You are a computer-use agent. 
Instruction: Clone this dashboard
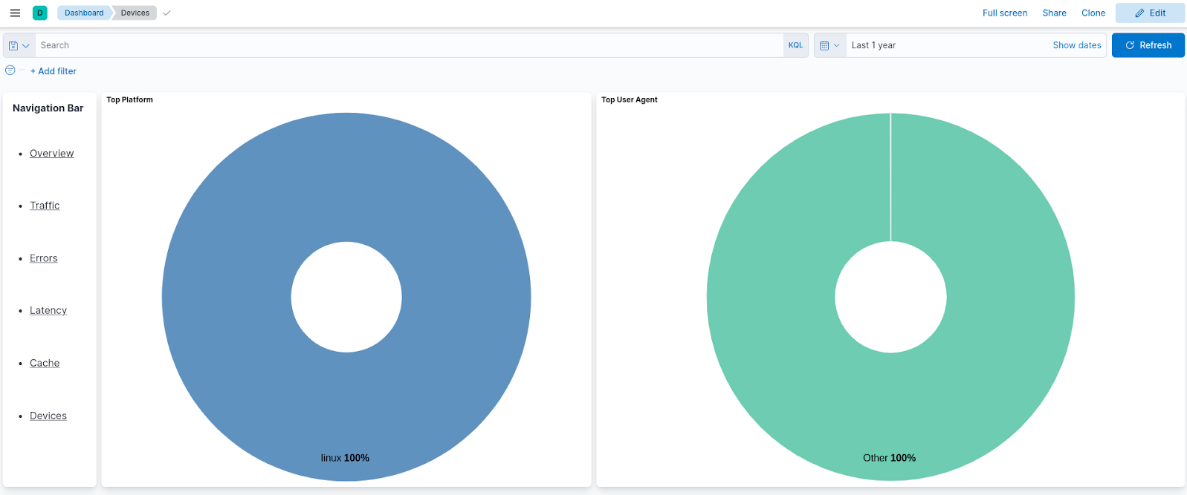click(x=1093, y=13)
